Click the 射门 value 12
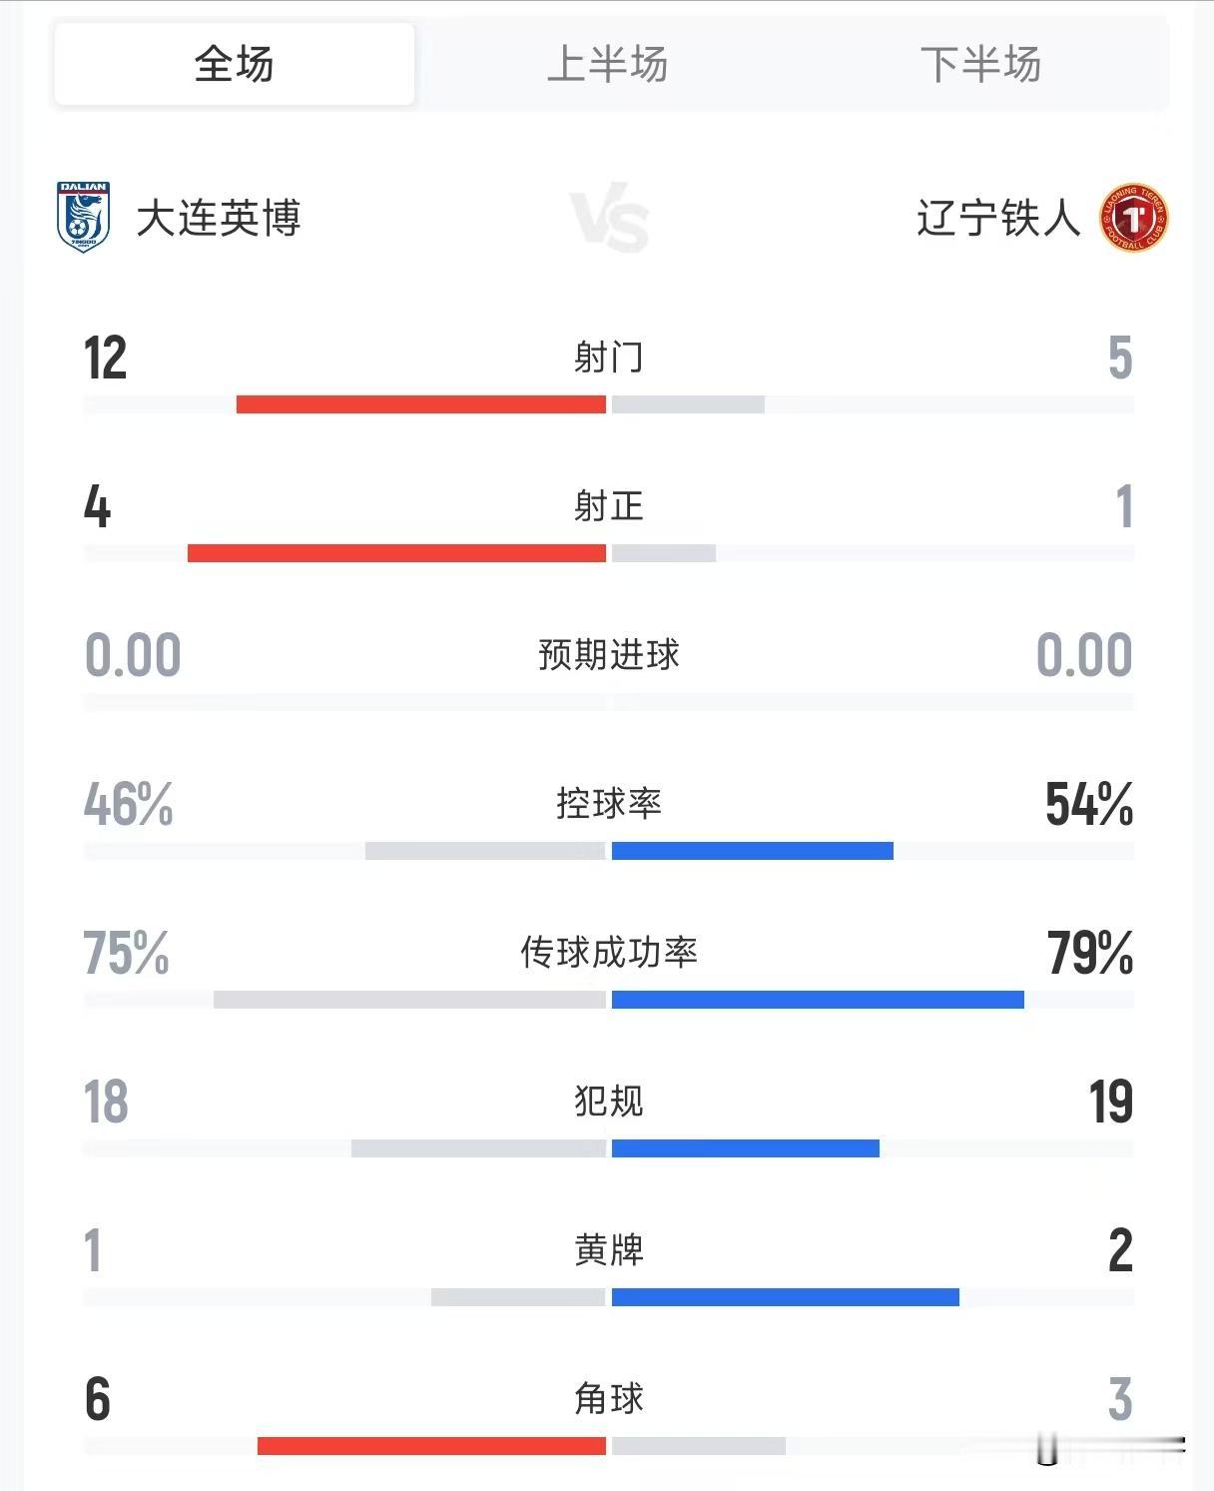 106,358
